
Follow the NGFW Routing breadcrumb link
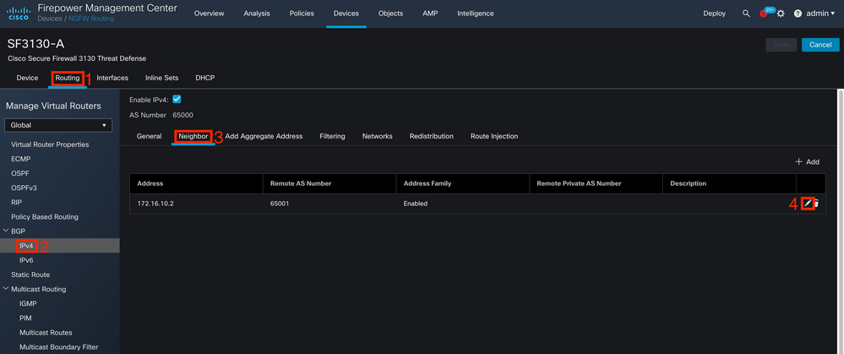(x=91, y=19)
